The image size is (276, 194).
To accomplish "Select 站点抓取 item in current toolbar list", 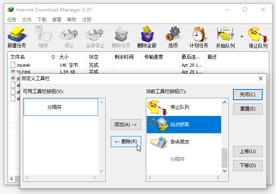I will coord(184,125).
